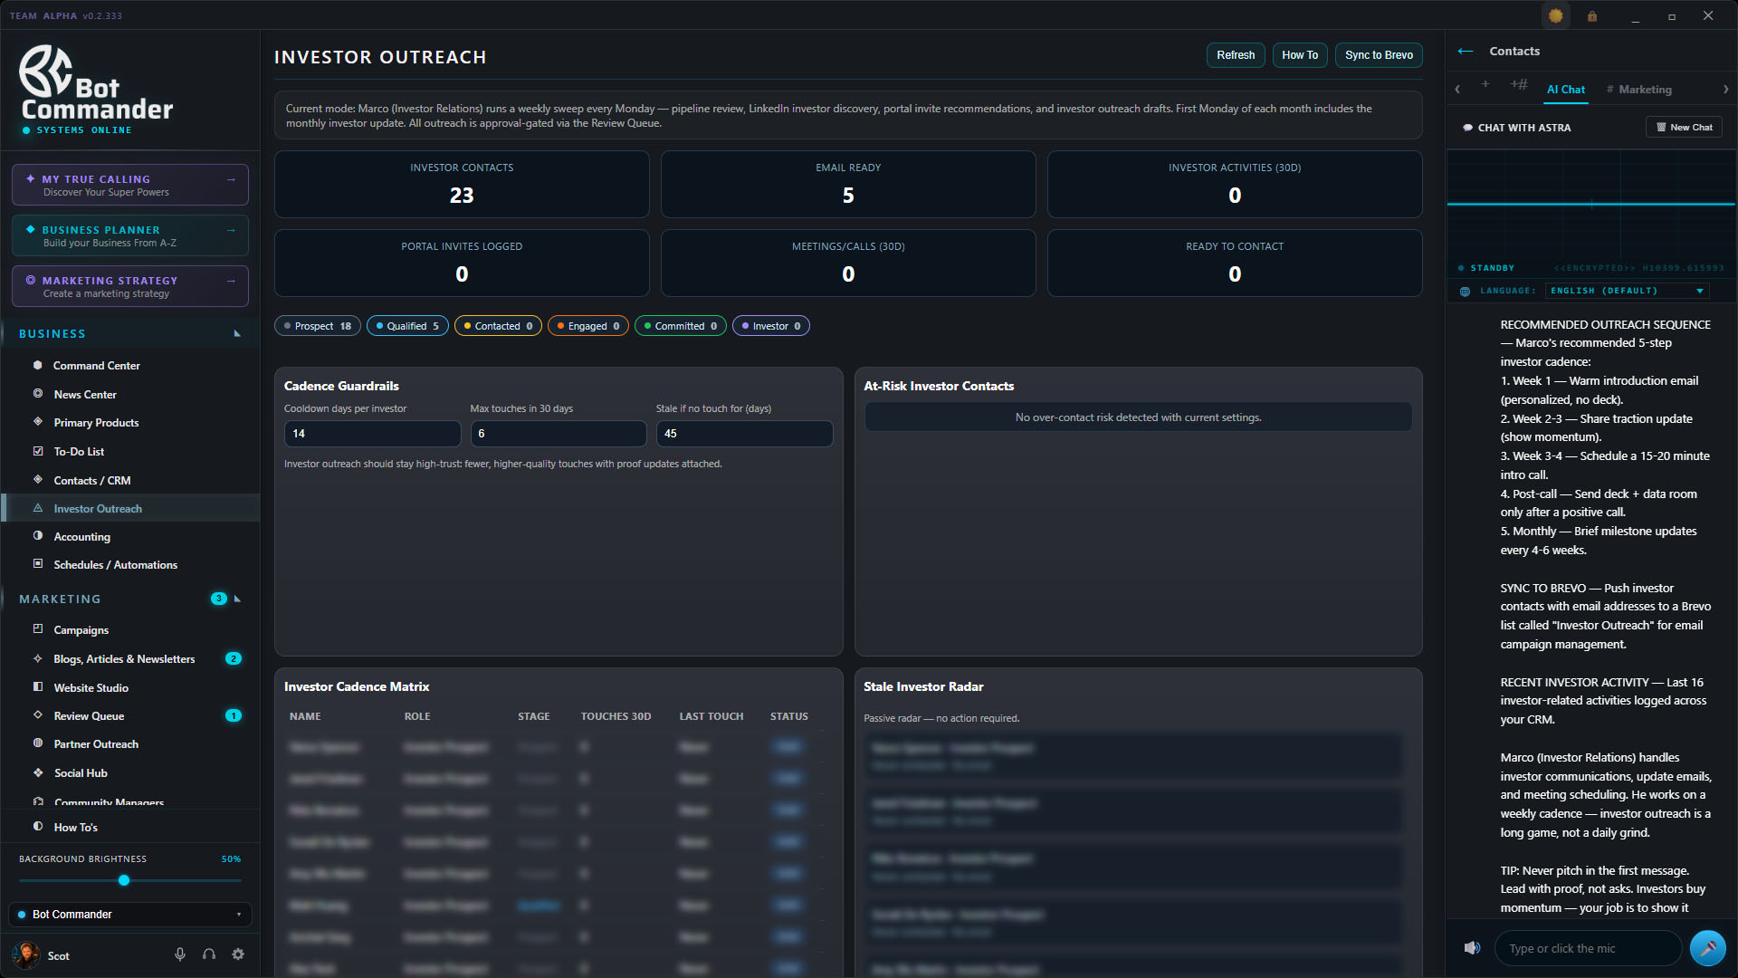
Task: Click the How To button
Action: [x=1300, y=55]
